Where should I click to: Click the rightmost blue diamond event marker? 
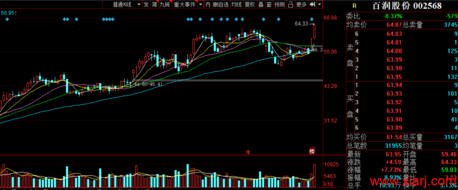tap(312, 19)
